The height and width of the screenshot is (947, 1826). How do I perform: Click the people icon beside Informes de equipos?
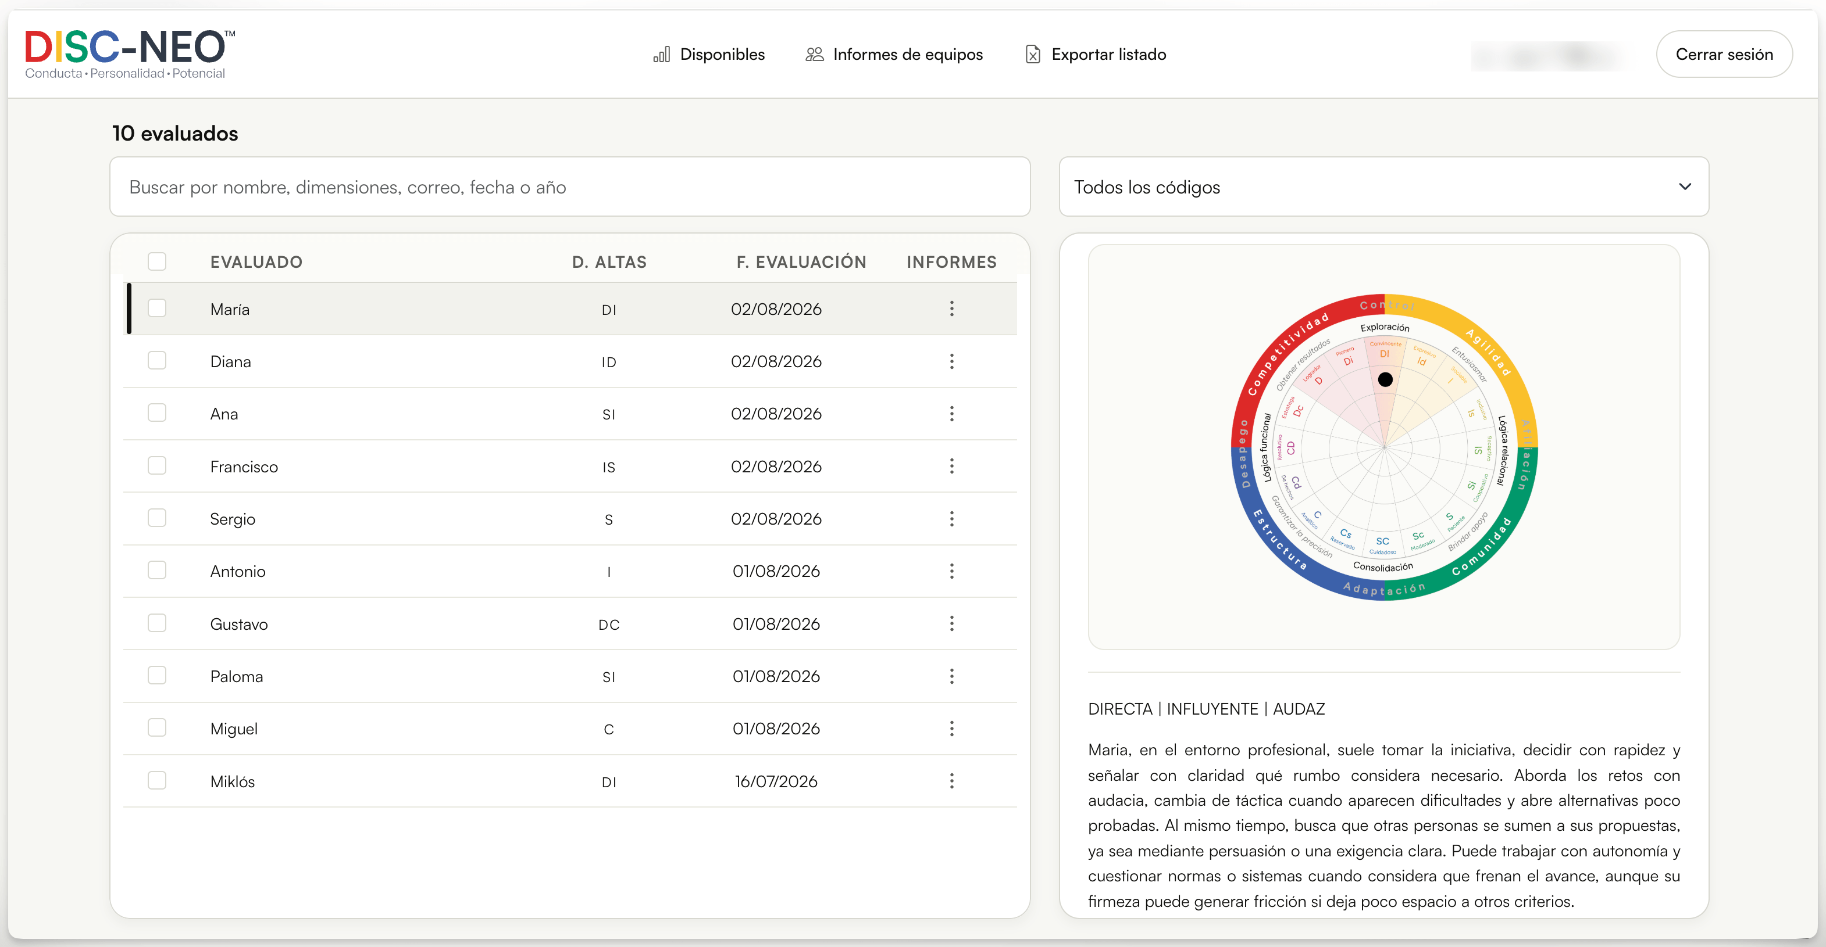tap(815, 55)
